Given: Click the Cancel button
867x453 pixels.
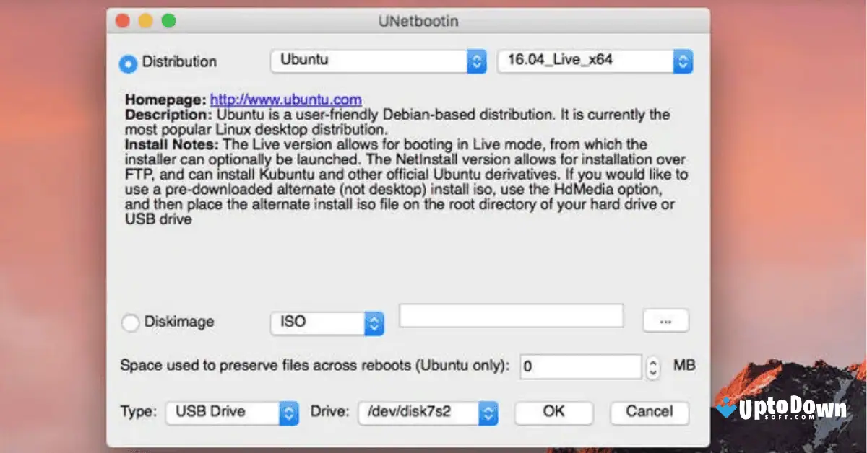Looking at the screenshot, I should pos(649,412).
